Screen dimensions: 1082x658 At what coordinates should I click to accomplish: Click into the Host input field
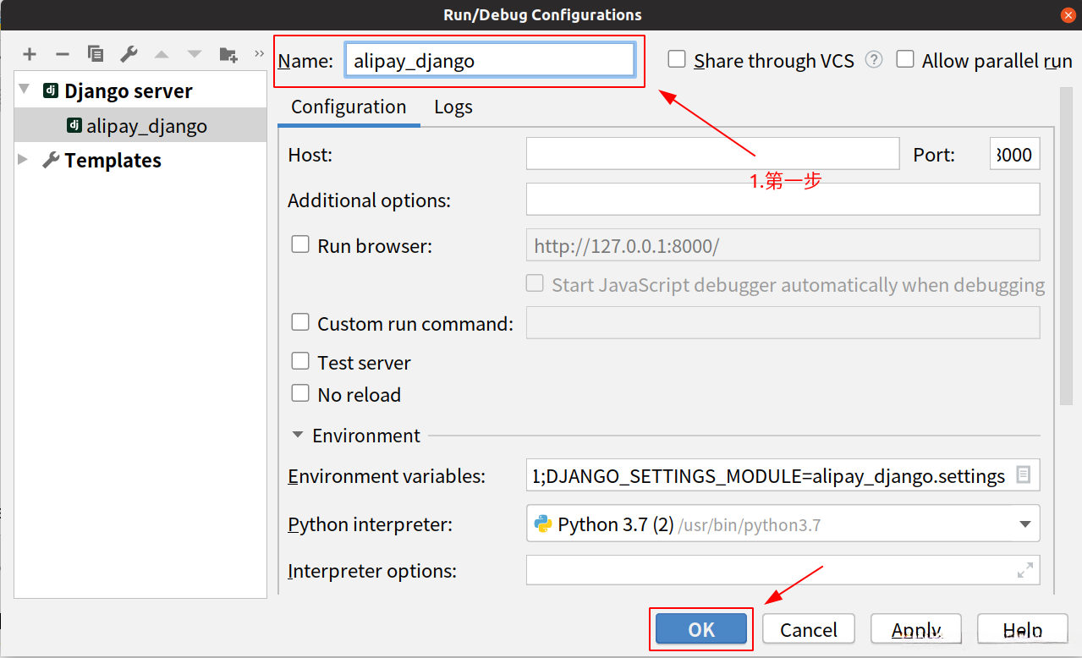(x=711, y=155)
